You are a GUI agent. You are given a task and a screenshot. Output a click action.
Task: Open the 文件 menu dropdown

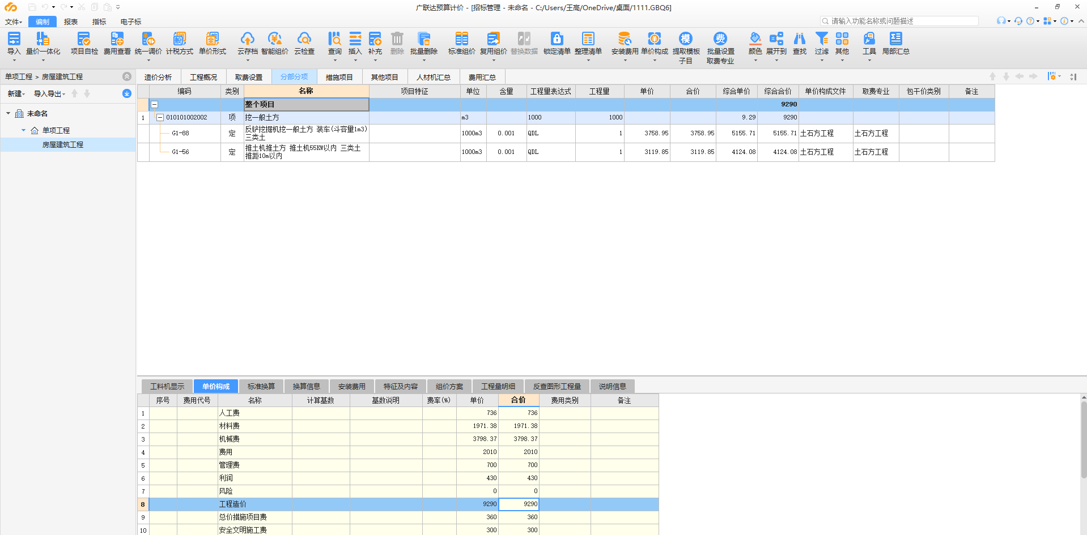(x=14, y=22)
